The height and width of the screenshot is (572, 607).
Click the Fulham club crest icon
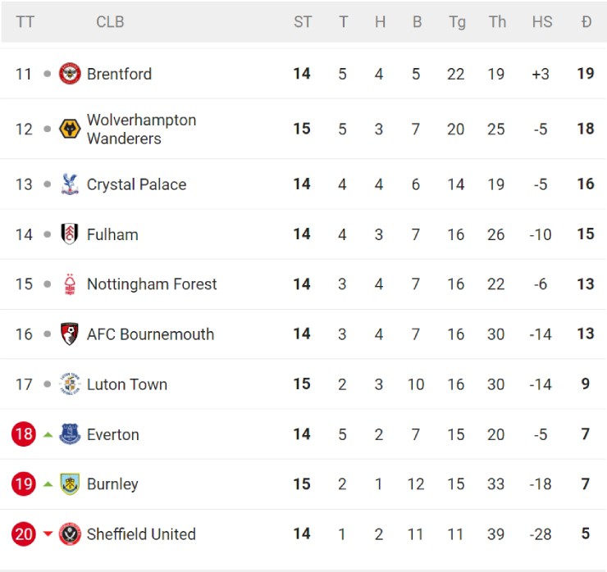70,234
